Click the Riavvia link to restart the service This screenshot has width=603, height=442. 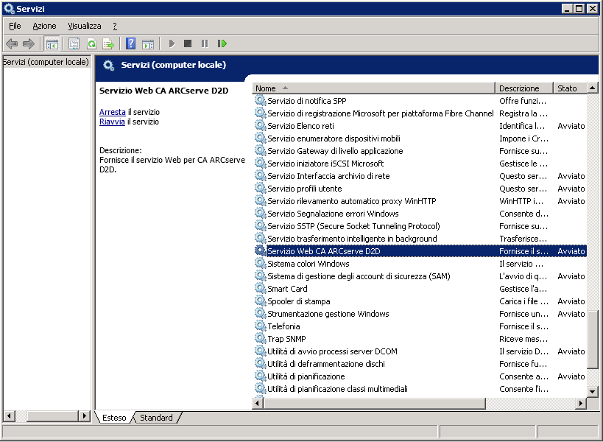[x=112, y=122]
